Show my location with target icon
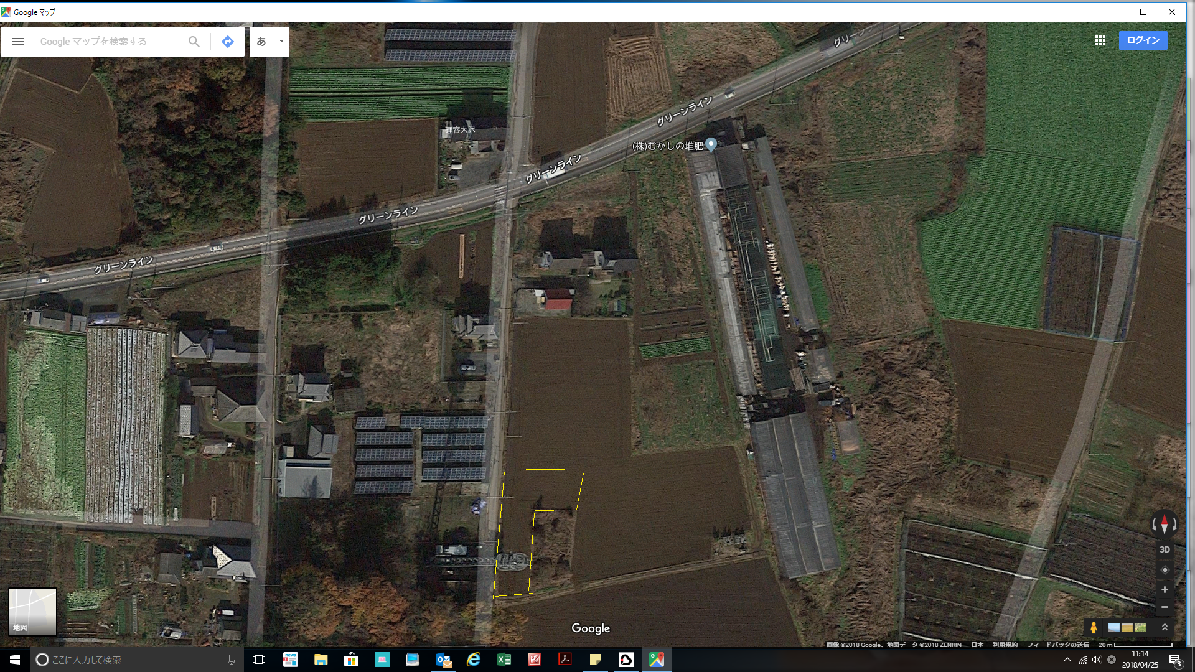The image size is (1195, 672). pos(1165,570)
